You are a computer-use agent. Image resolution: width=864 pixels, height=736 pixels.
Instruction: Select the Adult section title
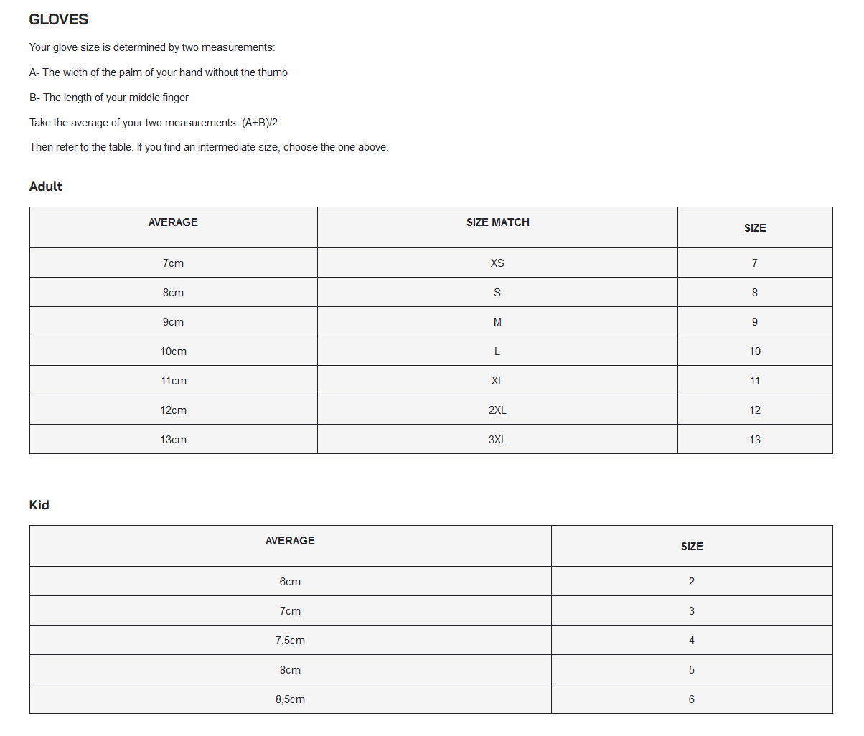[46, 187]
